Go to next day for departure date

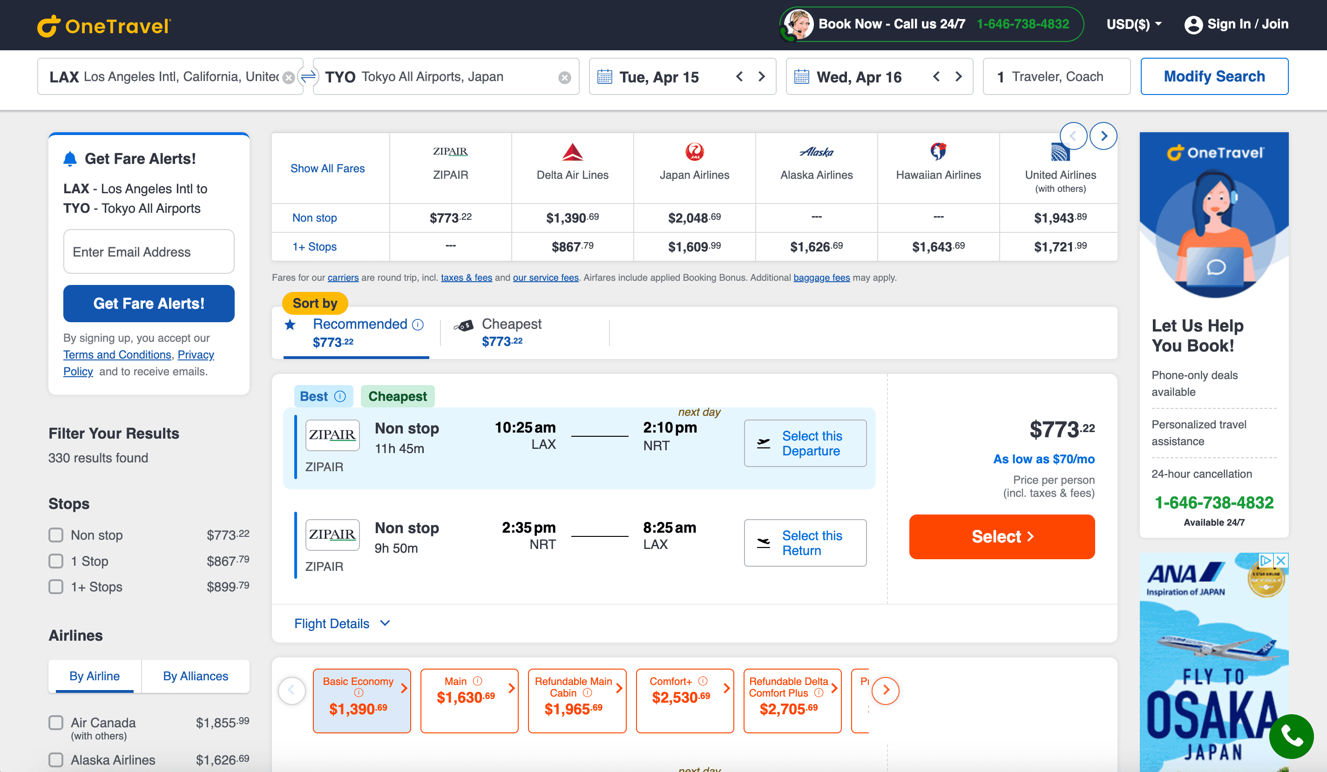coord(761,77)
